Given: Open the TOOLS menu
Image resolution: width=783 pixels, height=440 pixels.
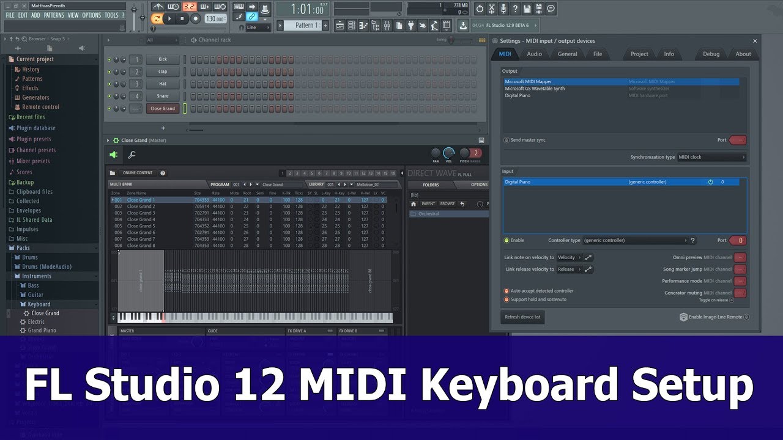Looking at the screenshot, I should pyautogui.click(x=111, y=15).
